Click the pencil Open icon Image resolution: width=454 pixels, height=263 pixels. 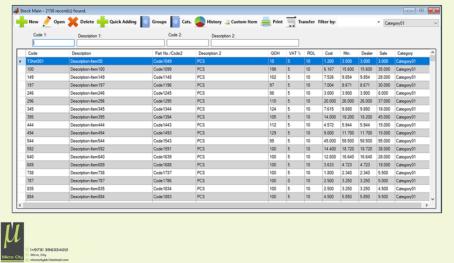click(47, 22)
